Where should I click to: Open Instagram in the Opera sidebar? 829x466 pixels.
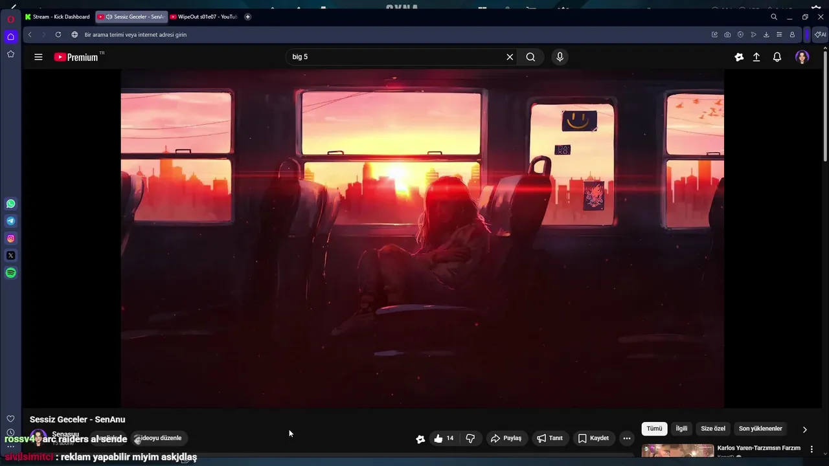(x=11, y=239)
